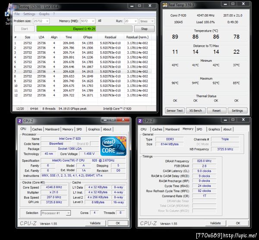Click the Stop button in LinX
259x240 pixels.
point(144,29)
